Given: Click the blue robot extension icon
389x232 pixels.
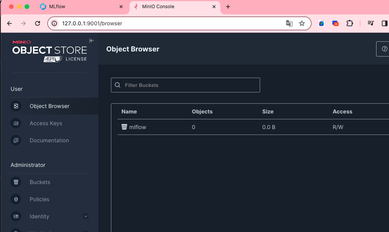Looking at the screenshot, I should click(321, 23).
